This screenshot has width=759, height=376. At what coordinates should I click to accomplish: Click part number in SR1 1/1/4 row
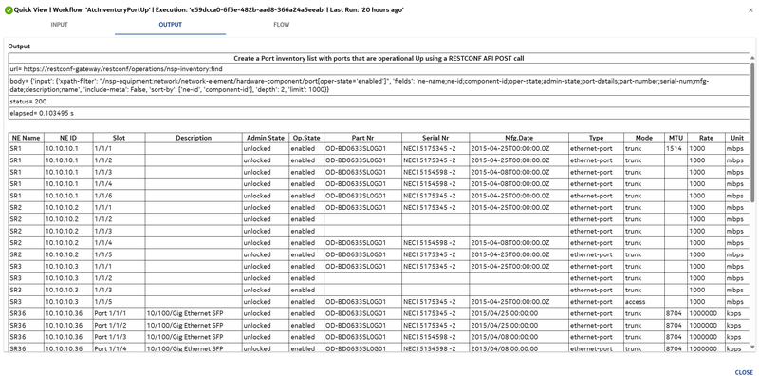356,184
